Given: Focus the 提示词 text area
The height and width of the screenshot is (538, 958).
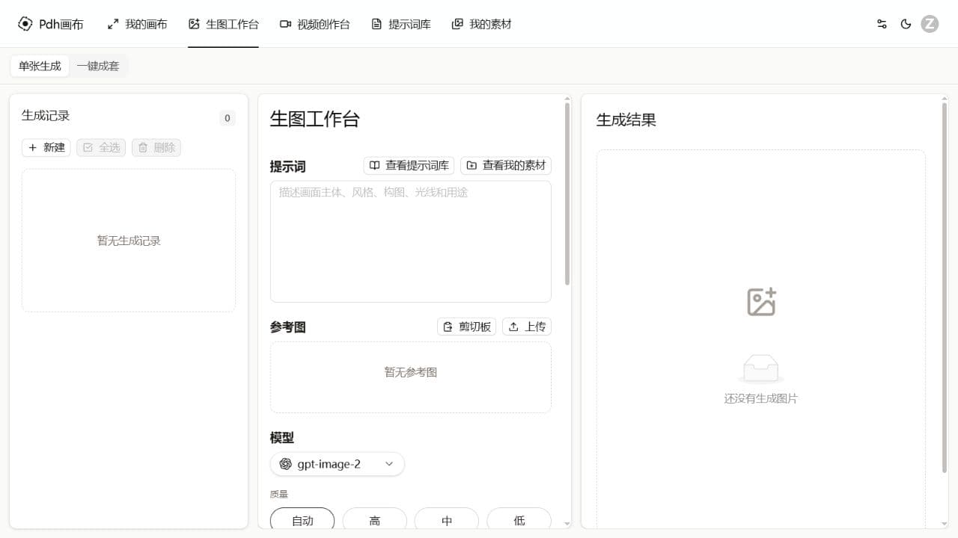Looking at the screenshot, I should point(411,241).
